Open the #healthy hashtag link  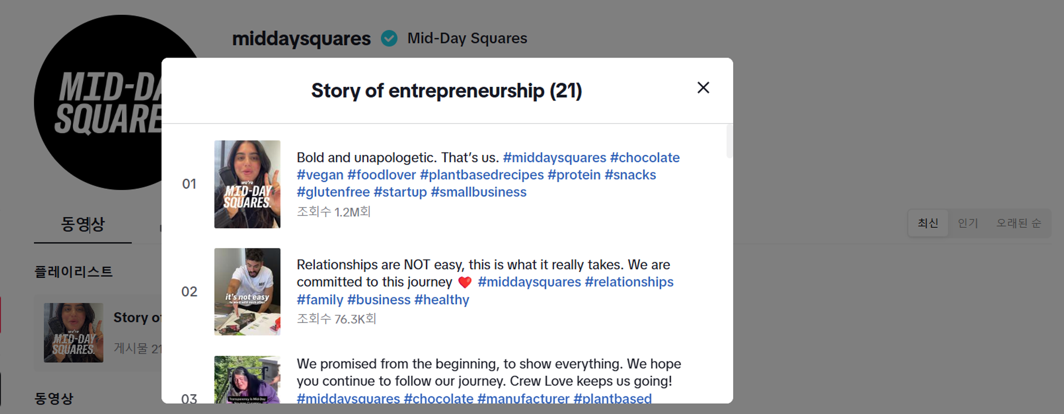pyautogui.click(x=442, y=300)
